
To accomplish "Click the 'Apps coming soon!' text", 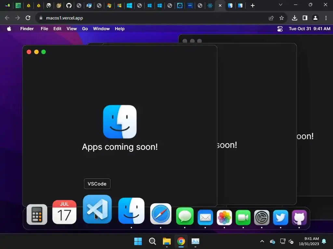I will [120, 147].
